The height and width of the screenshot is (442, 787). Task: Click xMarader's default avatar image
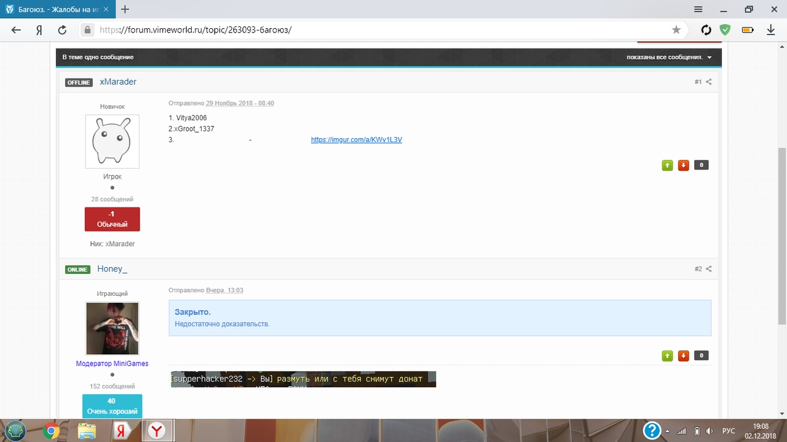112,141
